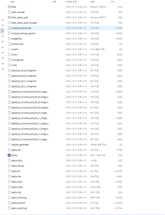
Task: Click the STAT type cell of zephyr.stat
Action: (x=95, y=192)
